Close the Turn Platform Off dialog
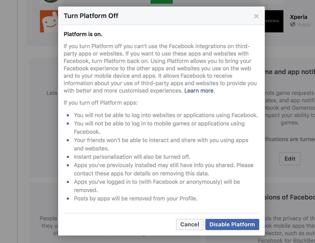 (256, 16)
